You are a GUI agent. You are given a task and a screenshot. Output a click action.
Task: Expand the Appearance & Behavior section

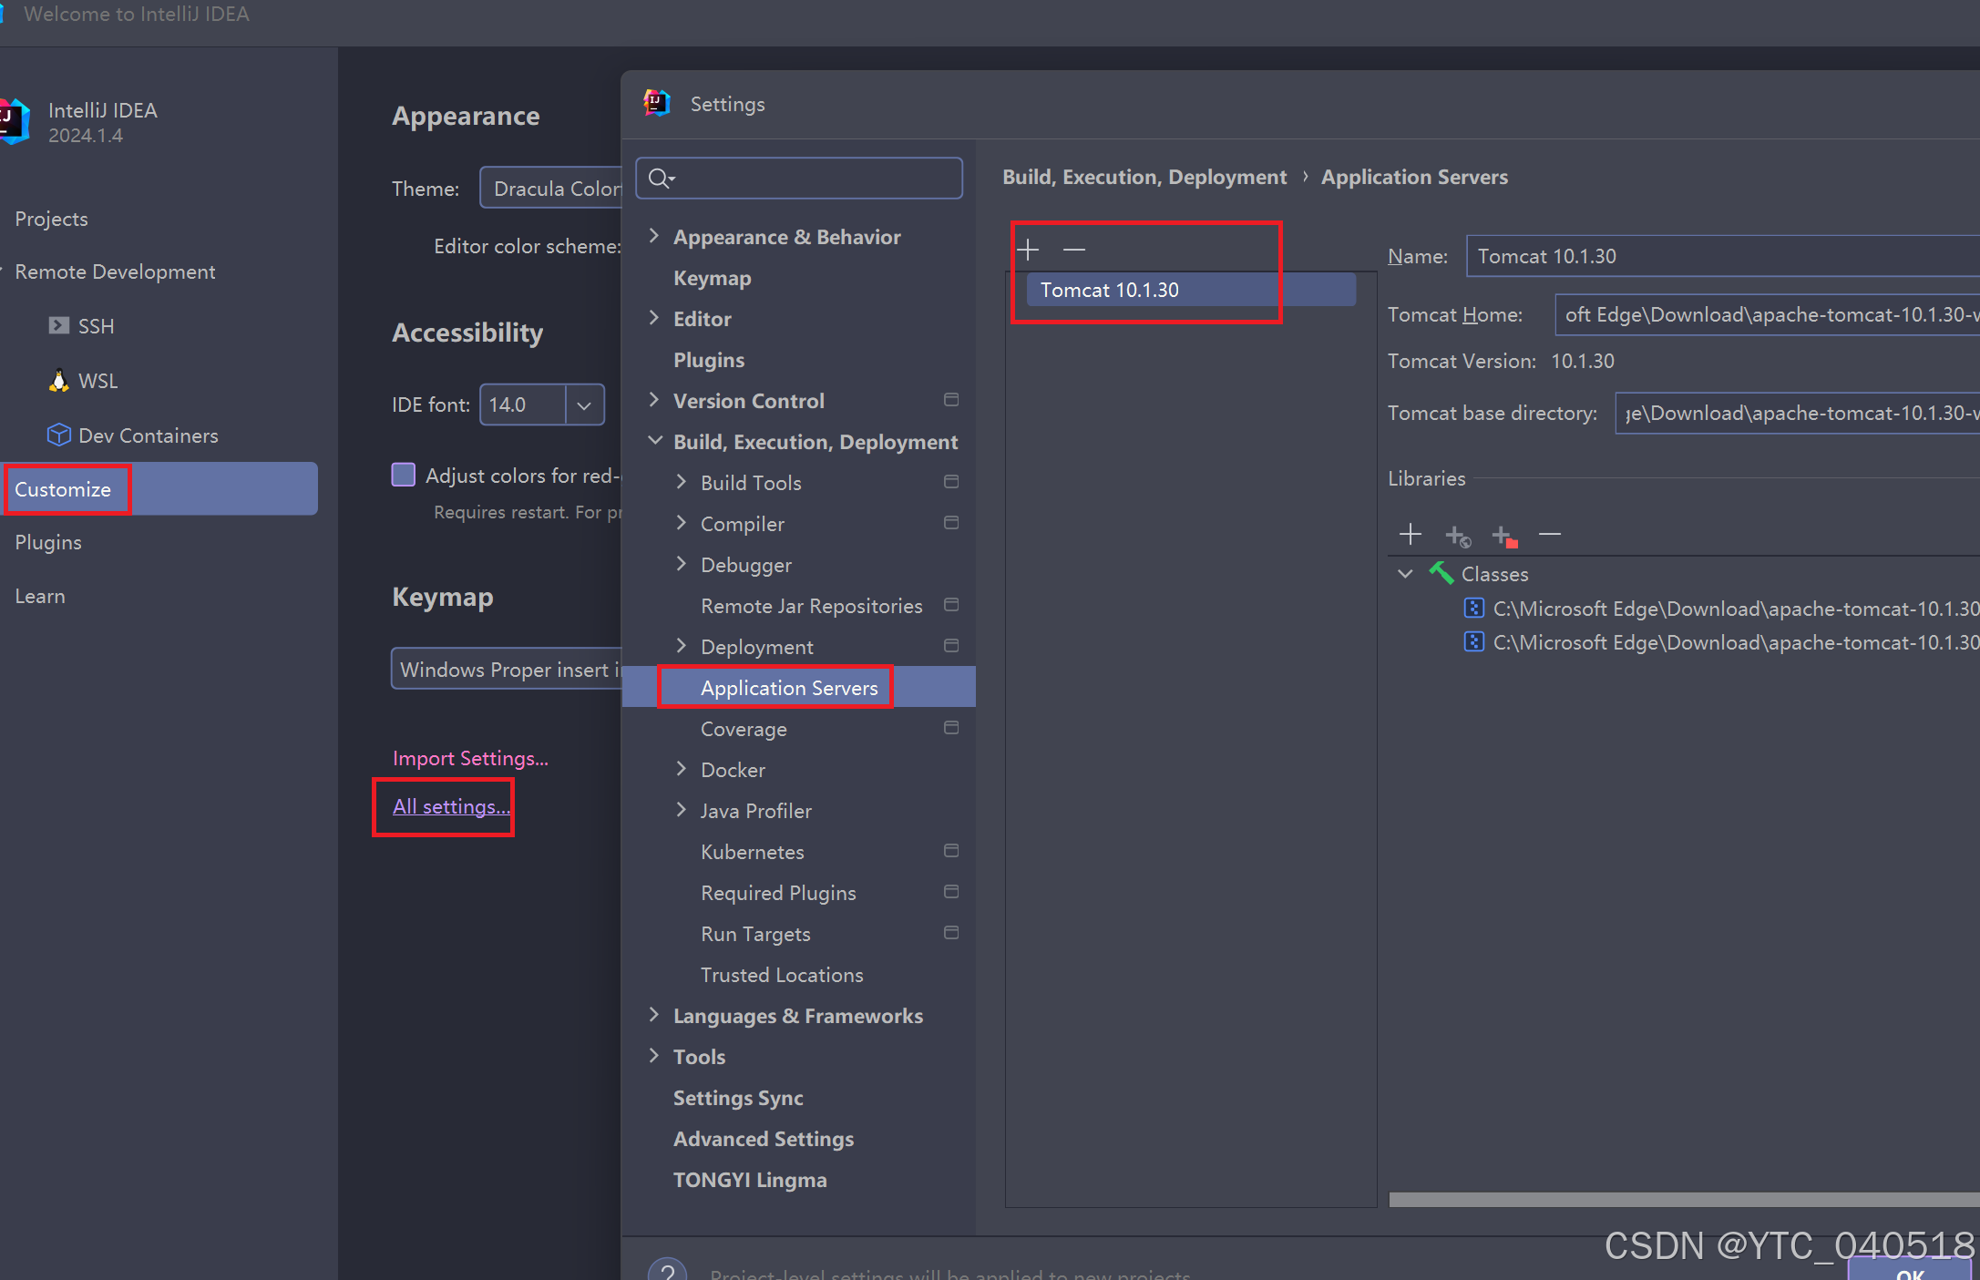(654, 236)
